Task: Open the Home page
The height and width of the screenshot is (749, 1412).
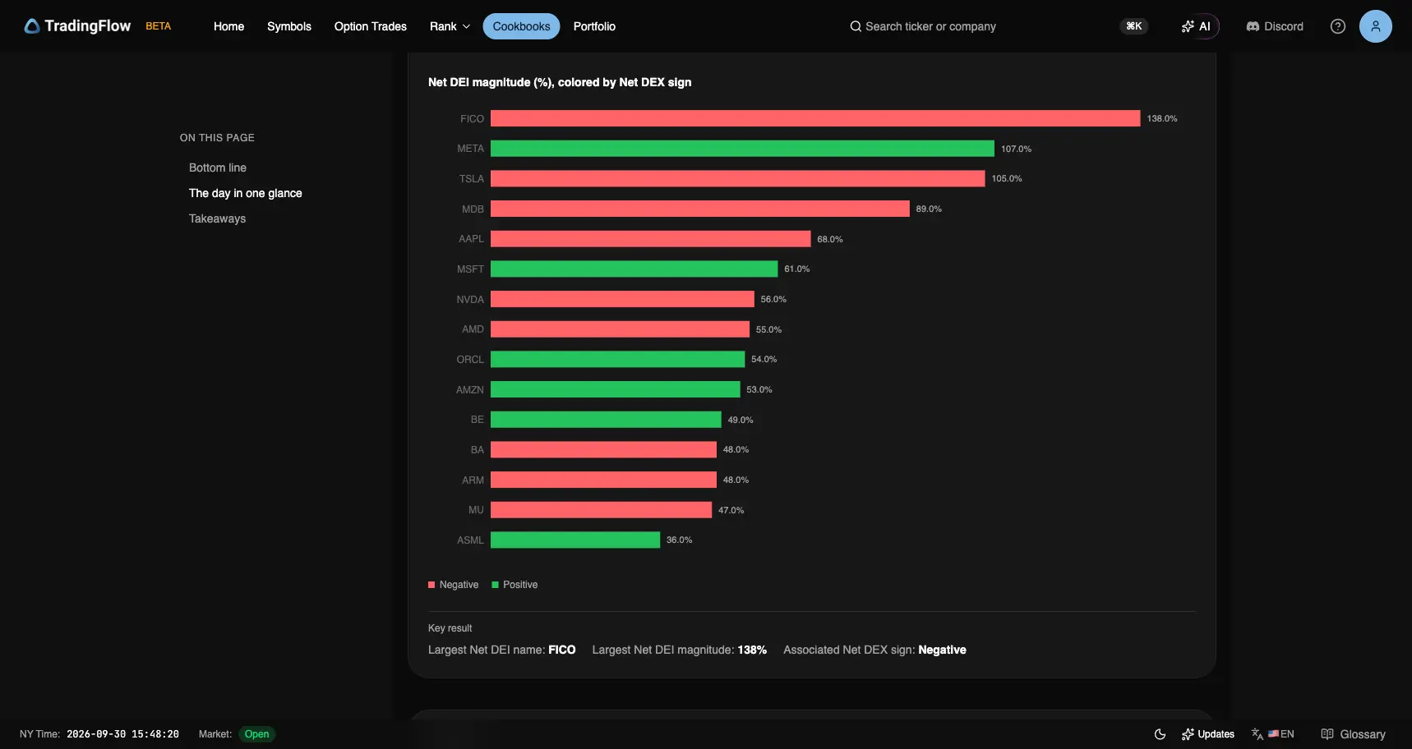Action: pos(228,26)
